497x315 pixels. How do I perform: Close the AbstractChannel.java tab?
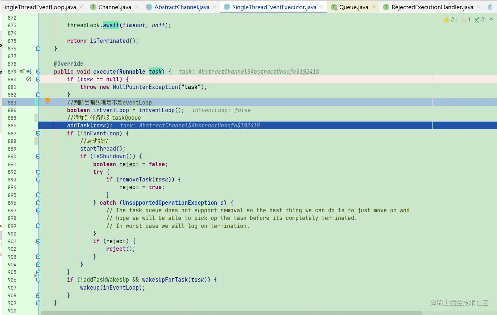(215, 7)
